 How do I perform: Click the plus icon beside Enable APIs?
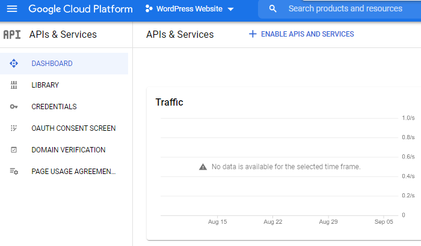click(253, 34)
